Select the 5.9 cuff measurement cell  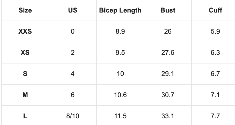215,31
